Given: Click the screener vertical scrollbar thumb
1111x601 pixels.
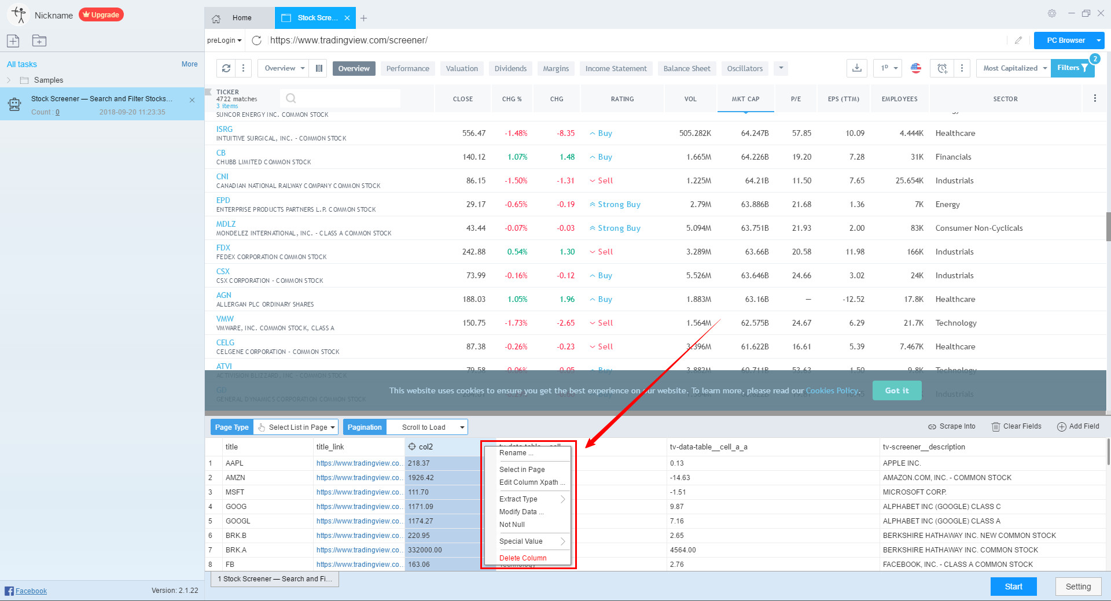Looking at the screenshot, I should click(x=1108, y=227).
